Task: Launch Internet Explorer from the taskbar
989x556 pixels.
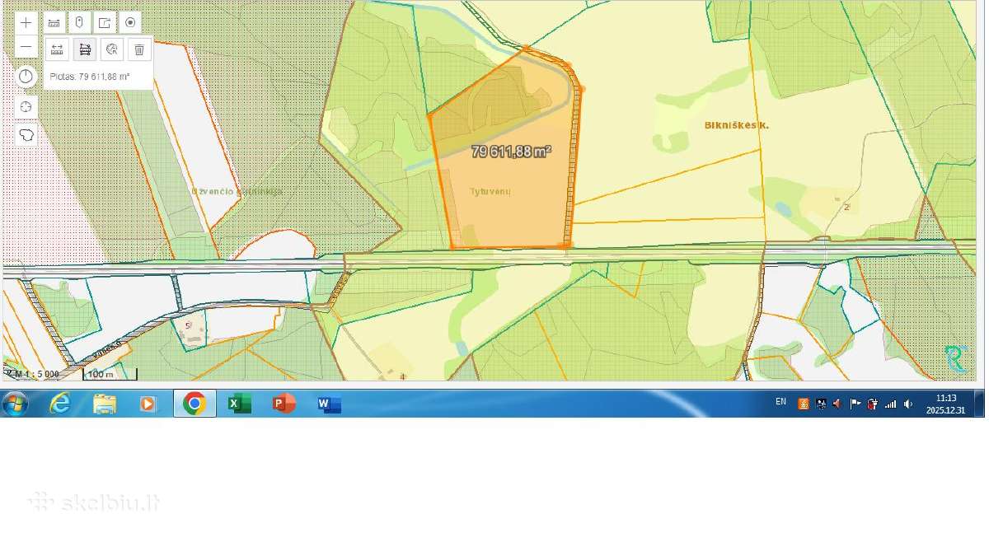Action: (60, 404)
